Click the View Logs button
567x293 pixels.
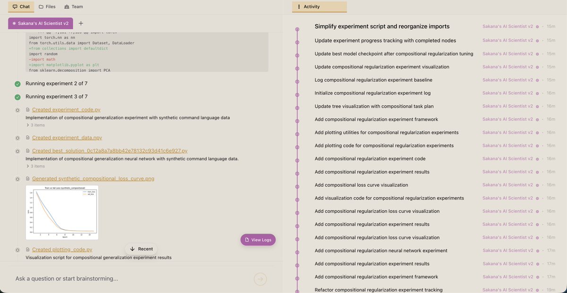[x=258, y=240]
